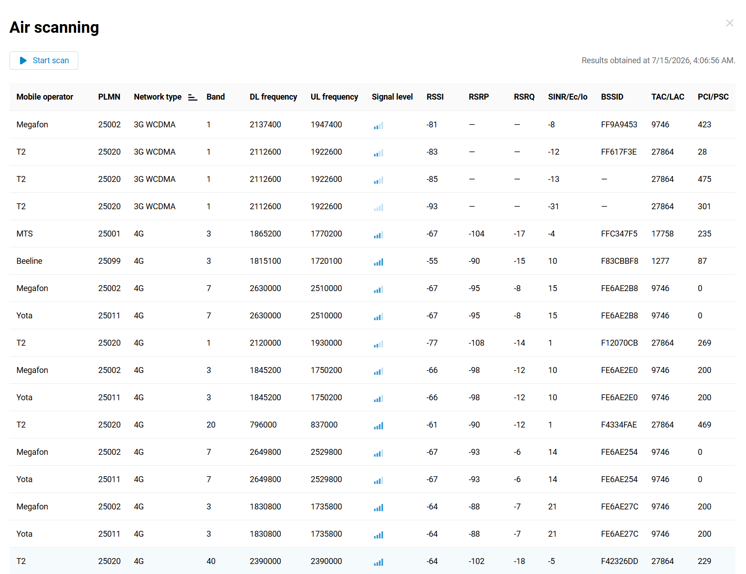Click the RSRQ column header
The width and height of the screenshot is (746, 574).
pyautogui.click(x=524, y=97)
